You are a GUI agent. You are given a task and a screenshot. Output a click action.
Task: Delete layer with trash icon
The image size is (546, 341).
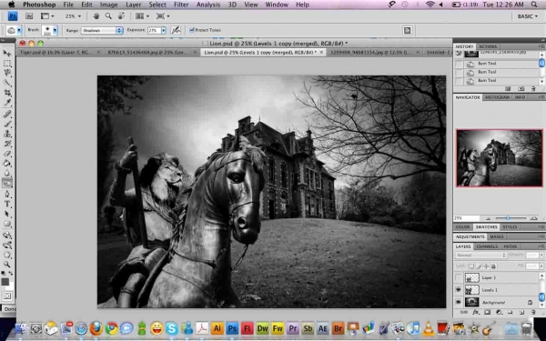(532, 313)
